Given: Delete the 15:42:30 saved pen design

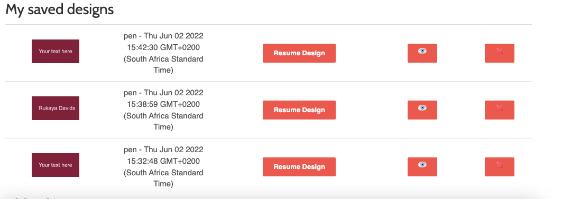Looking at the screenshot, I should click(x=500, y=53).
